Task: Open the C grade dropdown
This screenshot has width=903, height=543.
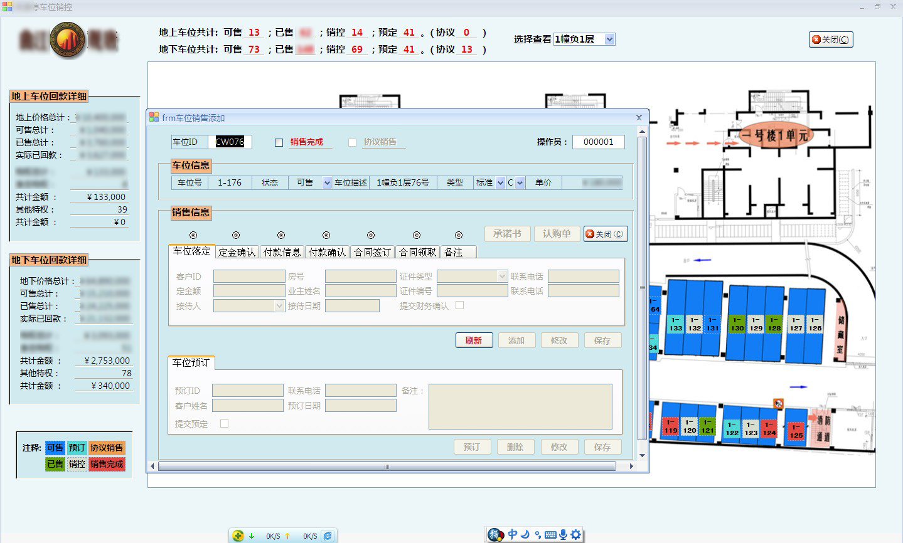Action: click(x=520, y=183)
